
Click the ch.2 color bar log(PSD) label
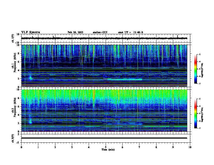coord(202,115)
